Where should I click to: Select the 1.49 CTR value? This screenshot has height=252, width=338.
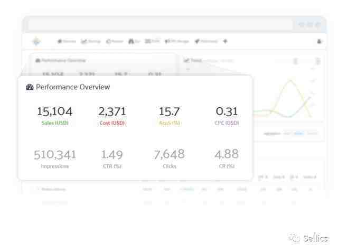point(112,155)
